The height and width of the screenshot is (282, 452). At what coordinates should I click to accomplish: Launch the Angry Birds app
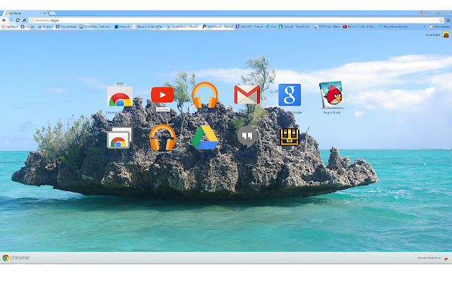(332, 94)
